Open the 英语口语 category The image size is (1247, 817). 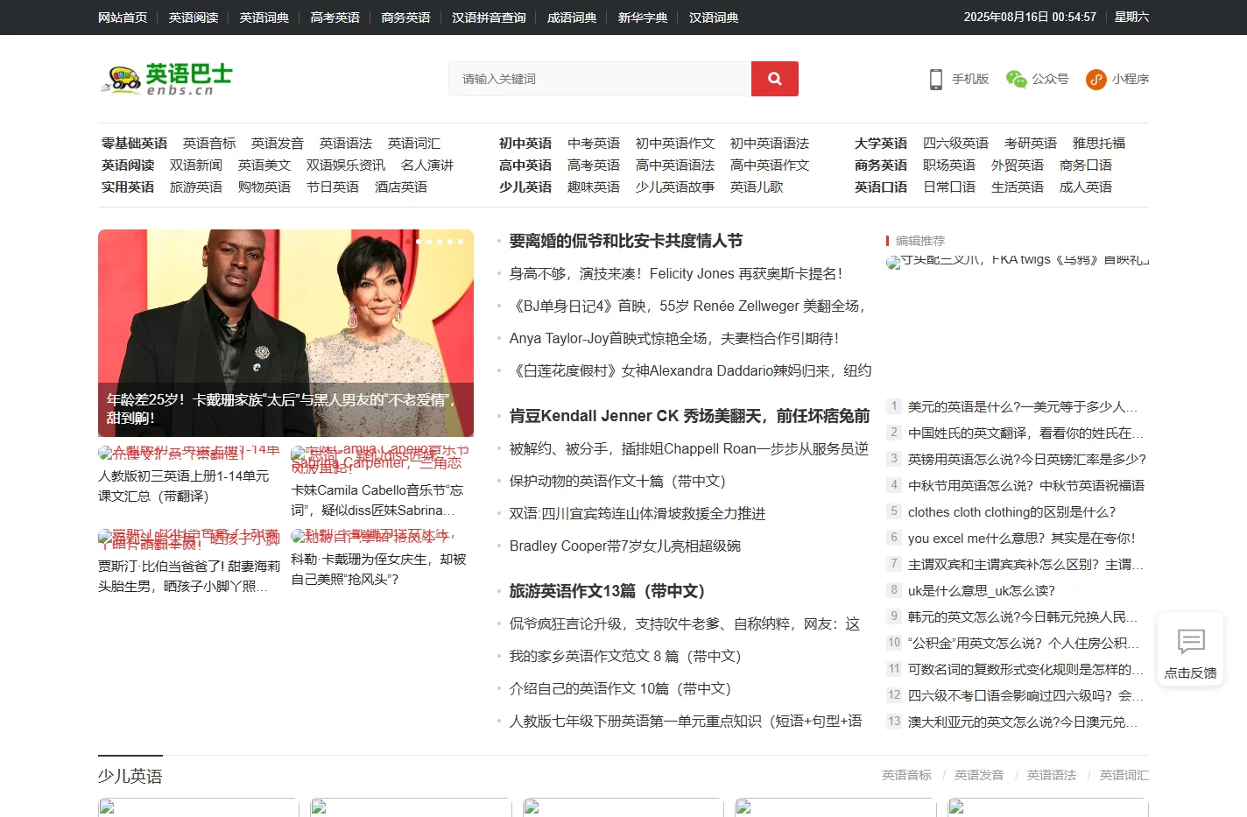[881, 187]
